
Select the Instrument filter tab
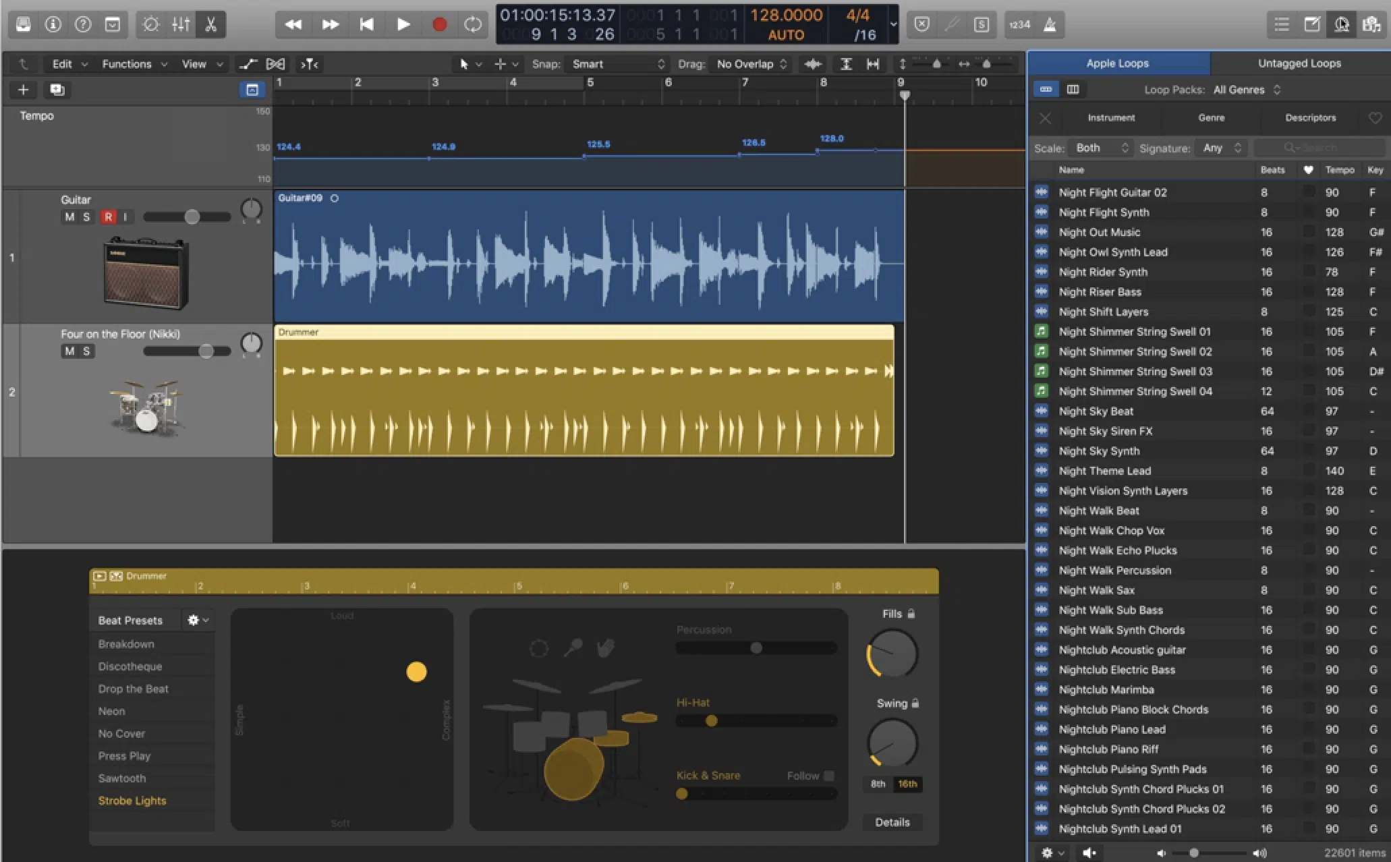pyautogui.click(x=1110, y=117)
